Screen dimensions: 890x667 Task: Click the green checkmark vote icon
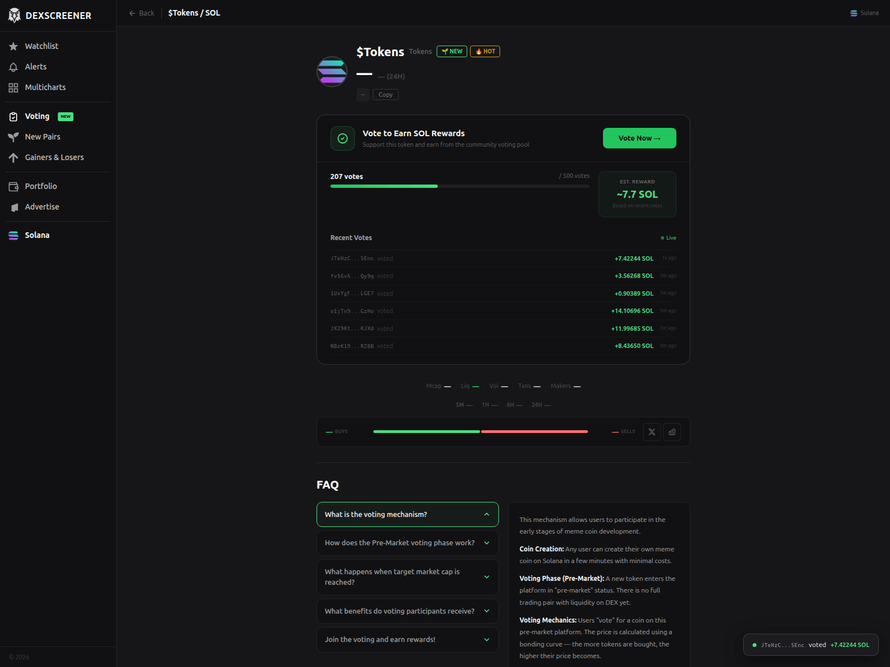(343, 138)
